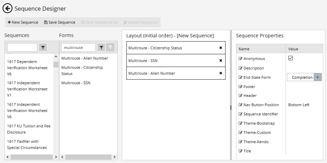Click the splitter handle between Layout and Properties
This screenshot has height=163, width=327.
231,108
